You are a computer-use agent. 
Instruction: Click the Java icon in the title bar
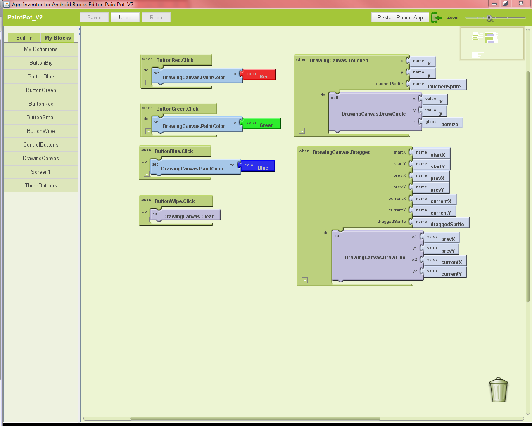[7, 4]
